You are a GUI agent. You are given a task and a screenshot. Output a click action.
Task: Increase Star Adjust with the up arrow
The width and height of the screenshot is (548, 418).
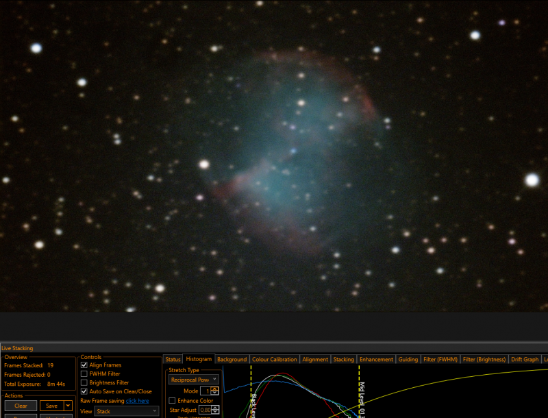pyautogui.click(x=215, y=408)
